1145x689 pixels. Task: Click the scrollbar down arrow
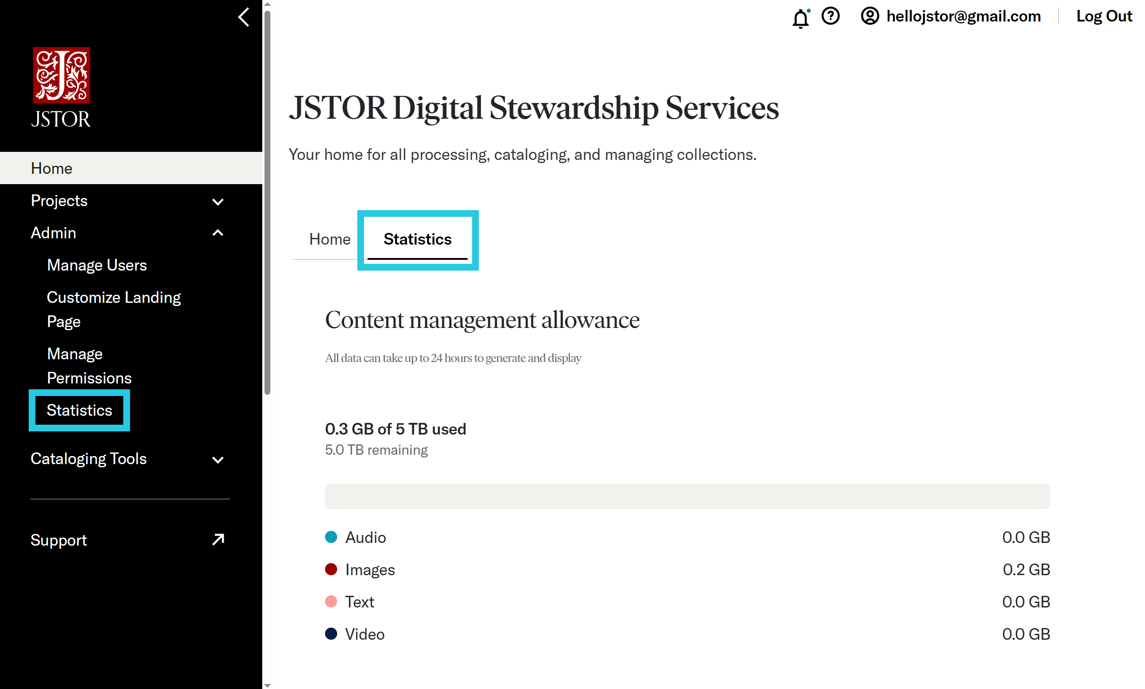[267, 685]
